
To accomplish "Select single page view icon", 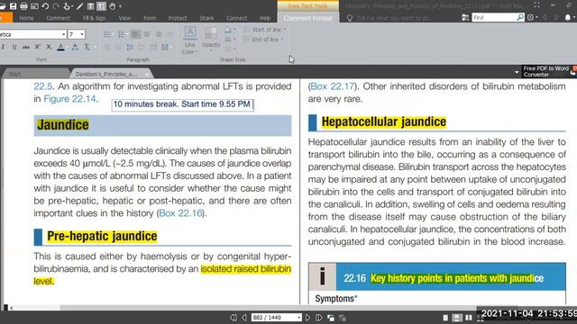I will click(445, 318).
